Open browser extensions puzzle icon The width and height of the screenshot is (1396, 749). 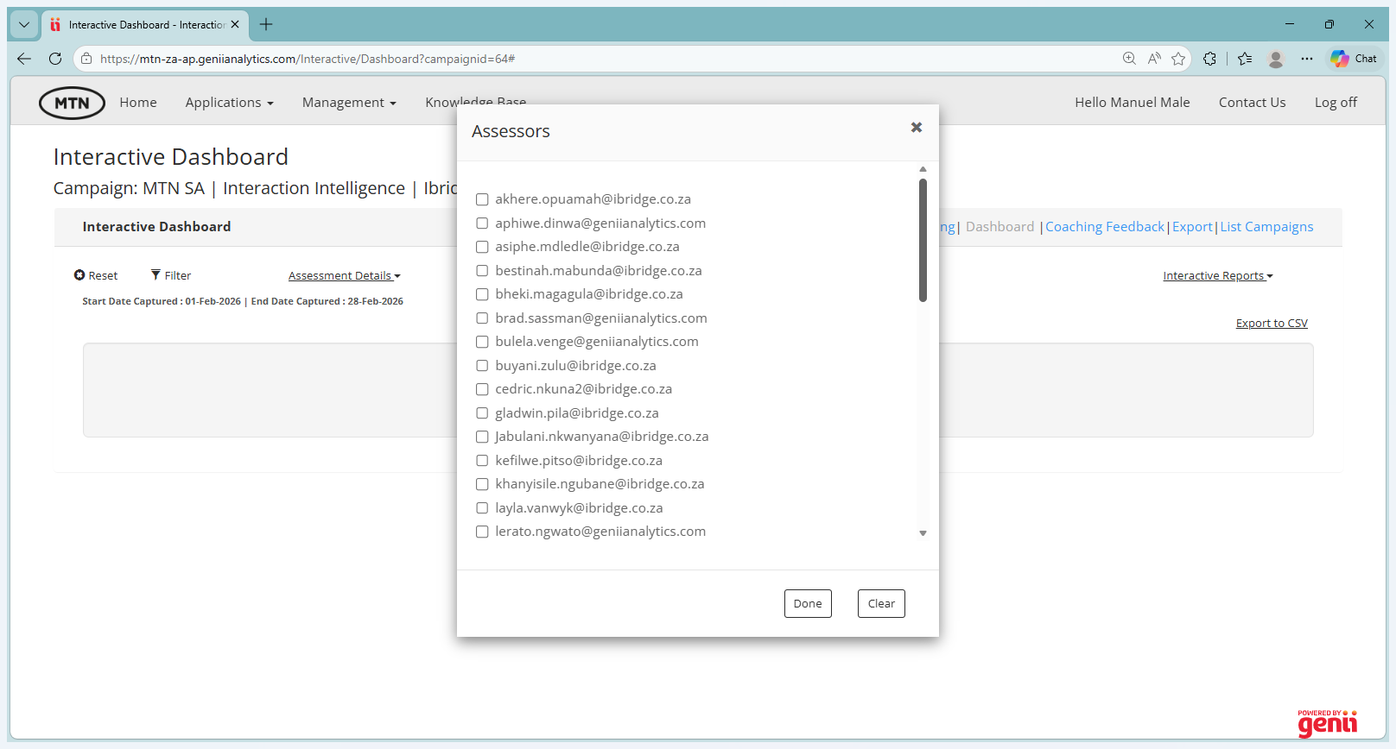coord(1209,59)
